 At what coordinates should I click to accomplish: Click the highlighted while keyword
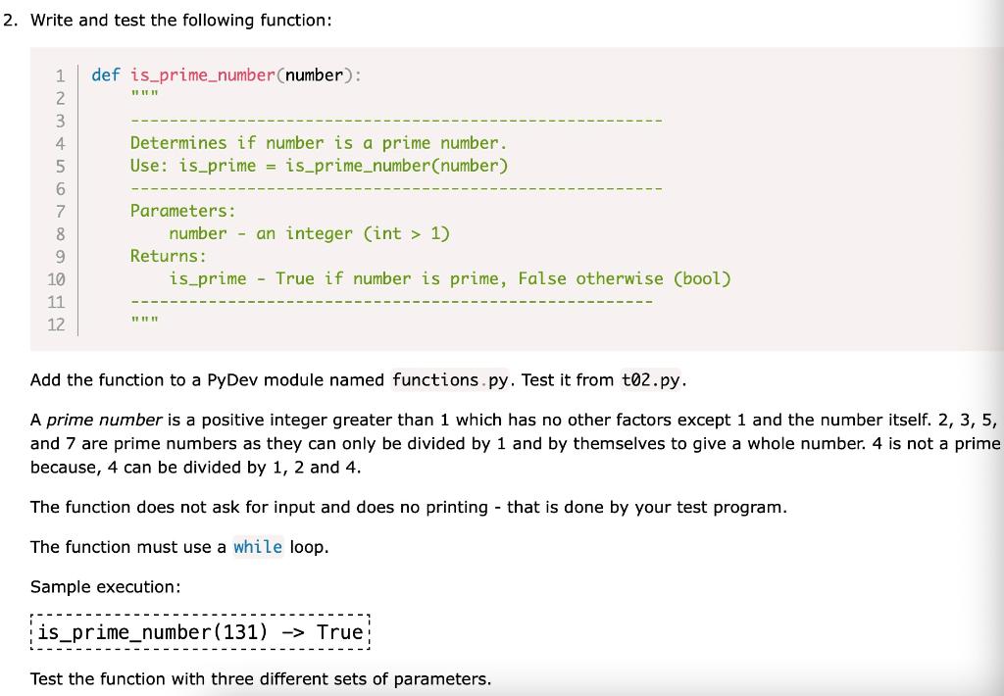[x=258, y=546]
